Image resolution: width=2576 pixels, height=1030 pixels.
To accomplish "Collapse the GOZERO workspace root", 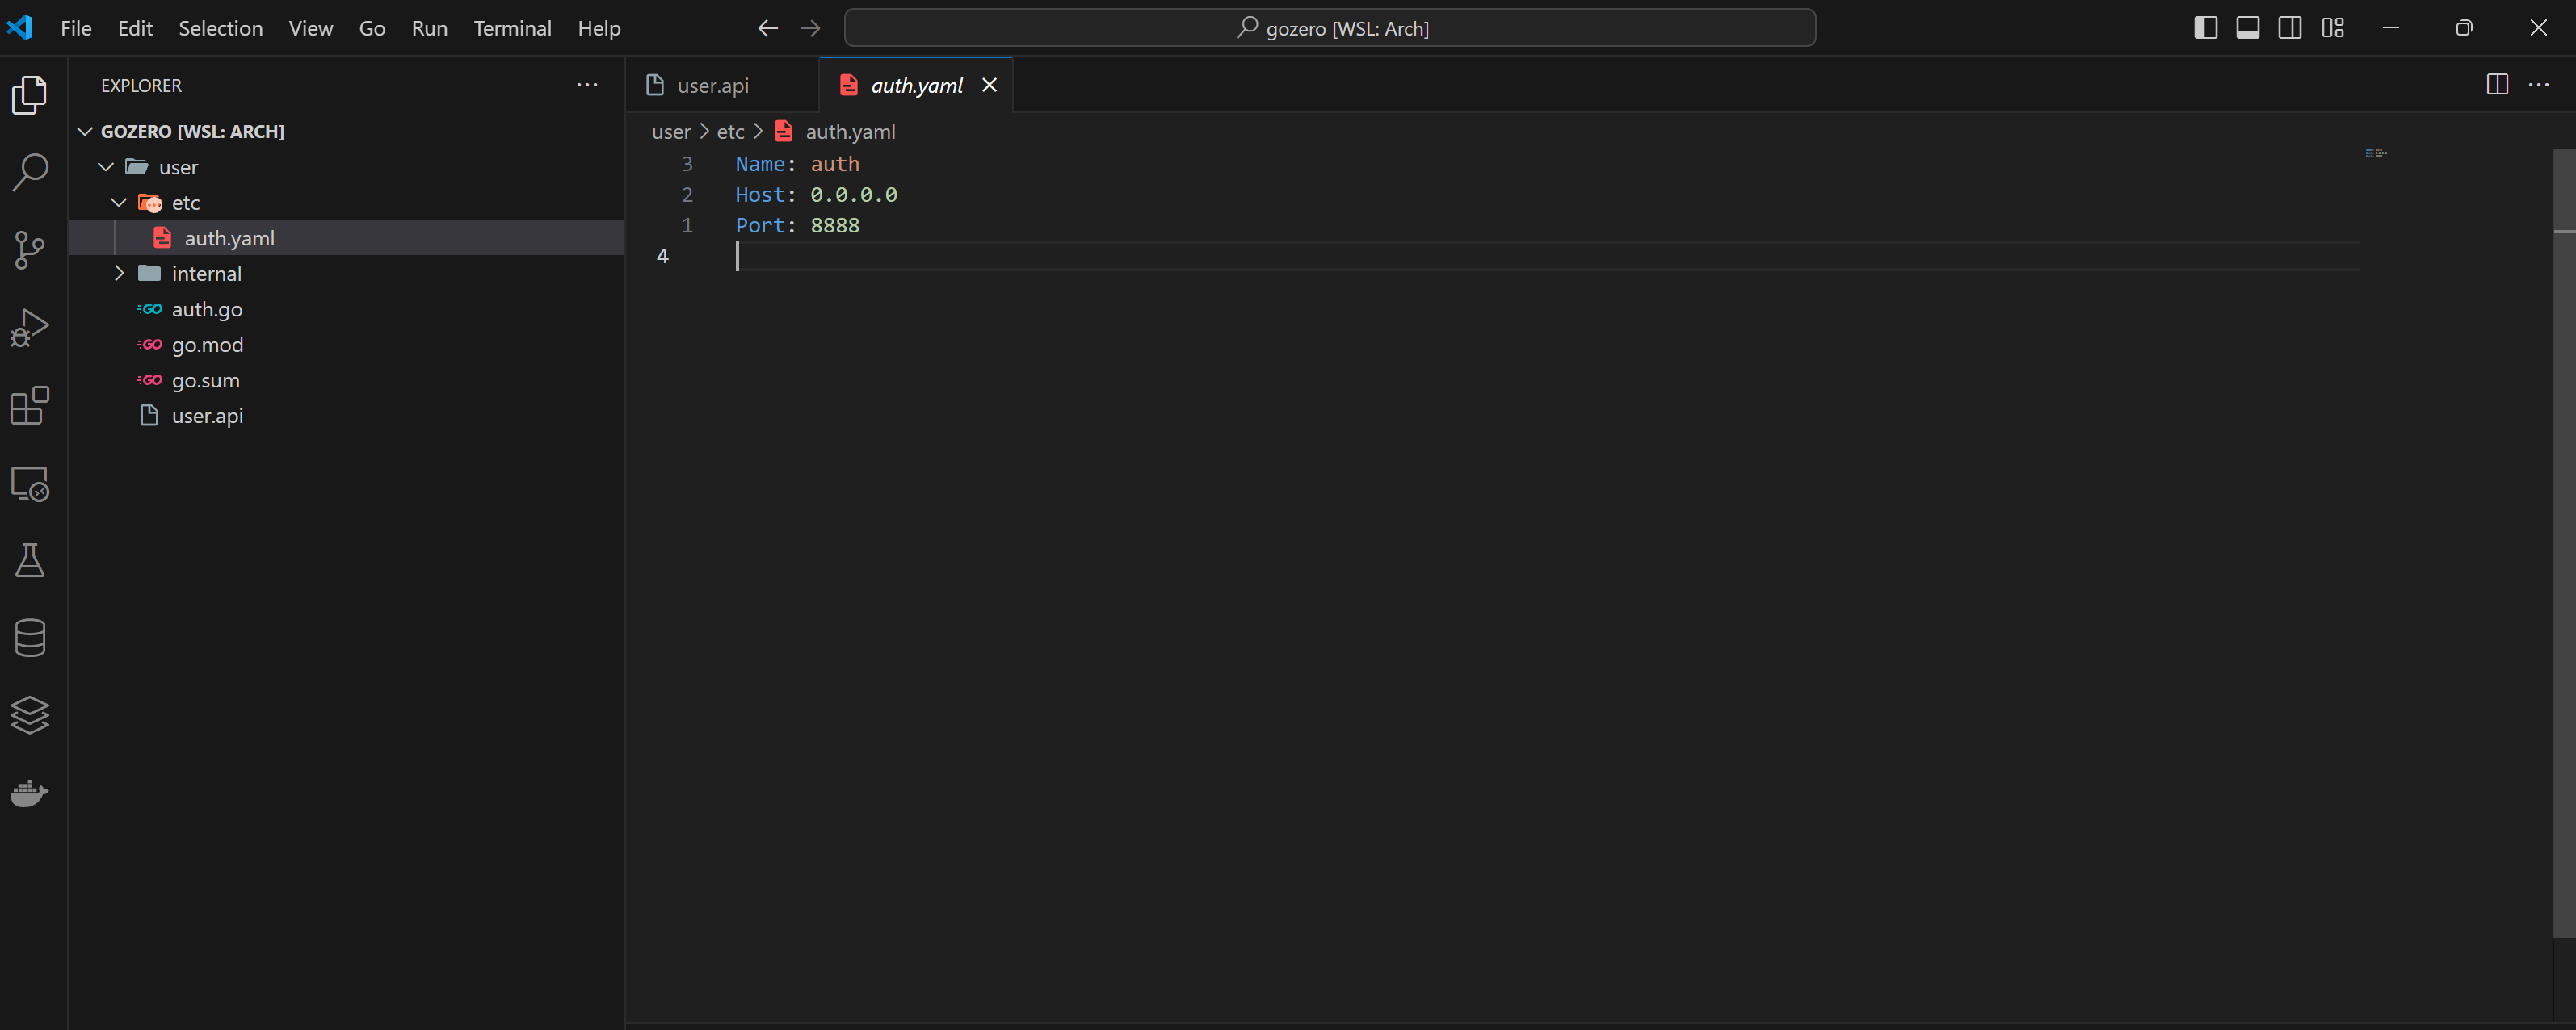I will click(85, 132).
